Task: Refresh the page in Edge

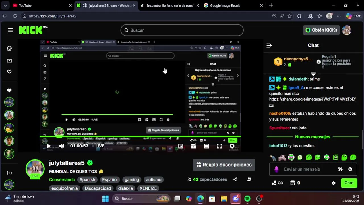Action: point(15,16)
